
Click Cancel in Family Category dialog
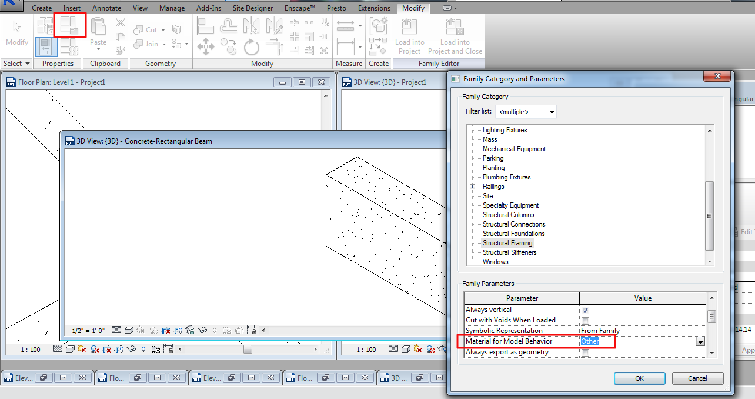pyautogui.click(x=697, y=378)
